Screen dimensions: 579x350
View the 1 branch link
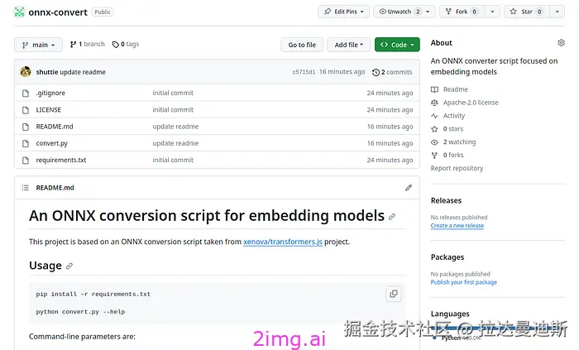pyautogui.click(x=88, y=44)
